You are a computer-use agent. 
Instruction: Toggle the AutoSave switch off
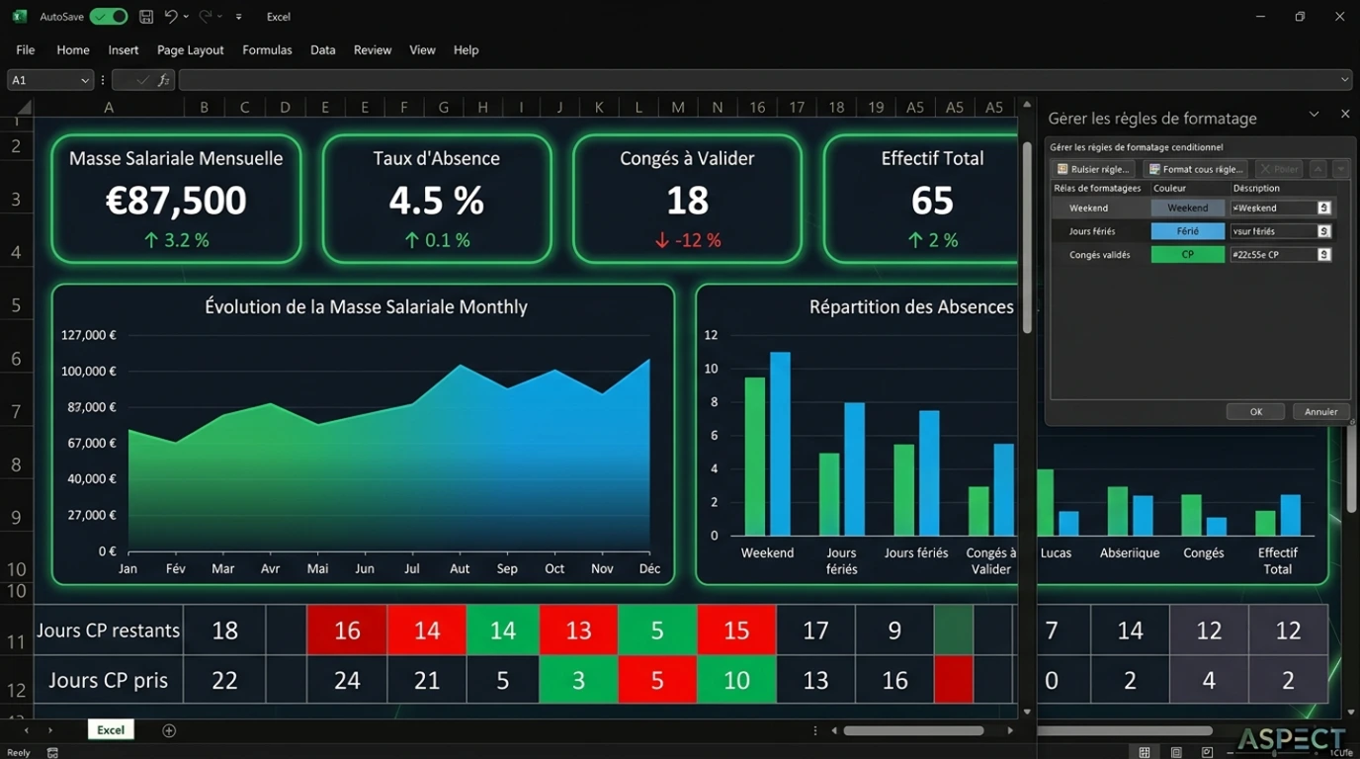[x=109, y=17]
